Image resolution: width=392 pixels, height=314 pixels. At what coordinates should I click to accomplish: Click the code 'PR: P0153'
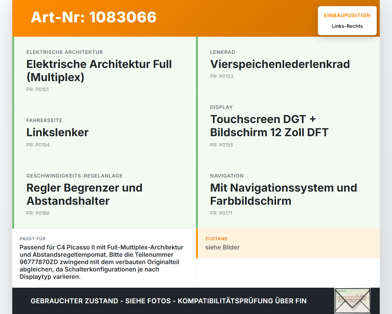222,76
